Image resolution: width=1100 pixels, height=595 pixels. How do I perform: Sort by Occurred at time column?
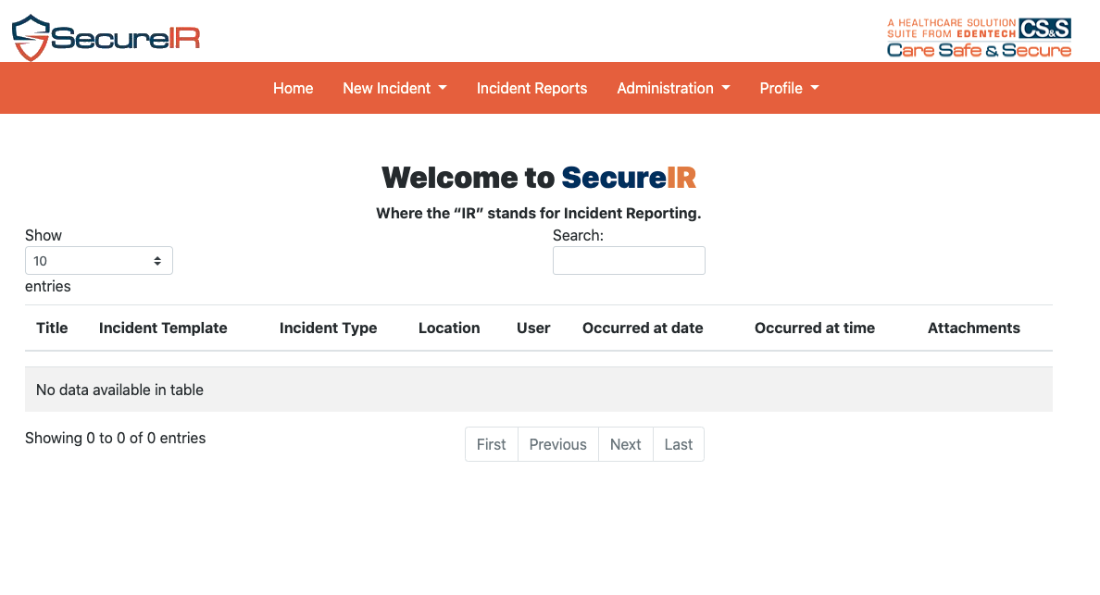point(815,328)
